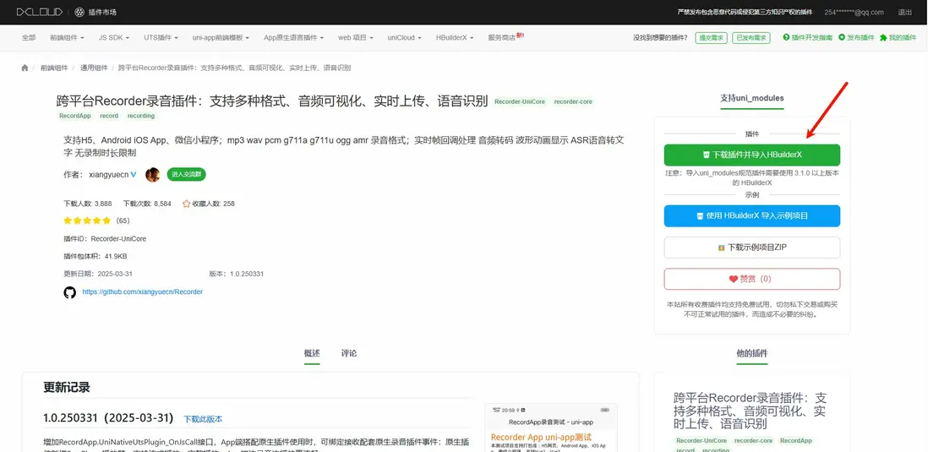Open 插件开发指南 help link
Viewport: 928px width, 452px height.
807,37
